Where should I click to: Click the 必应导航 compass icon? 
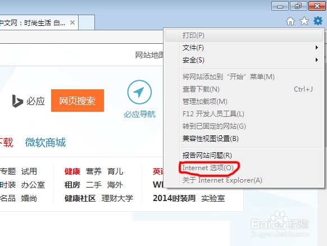tap(139, 92)
